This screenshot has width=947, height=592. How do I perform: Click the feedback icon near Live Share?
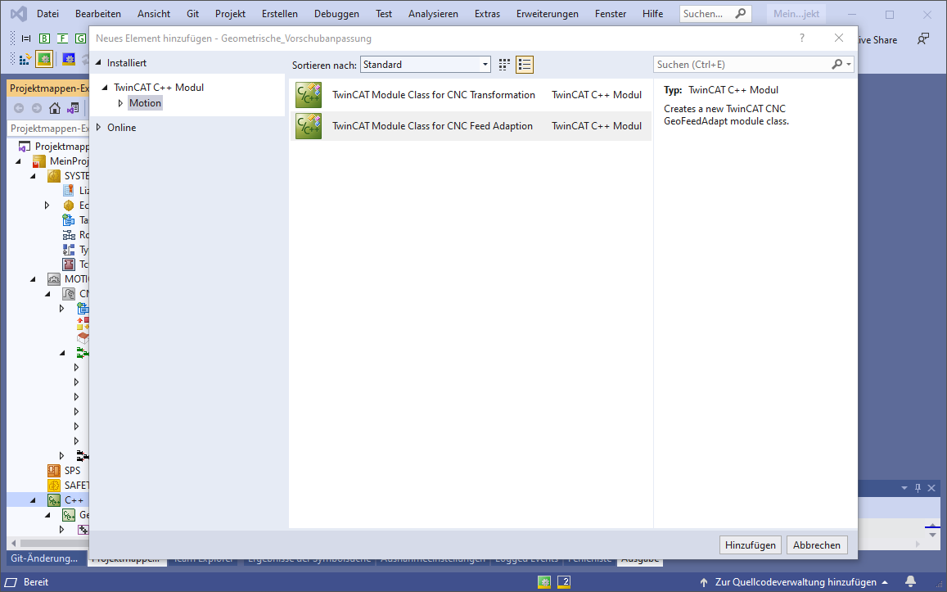pos(922,39)
